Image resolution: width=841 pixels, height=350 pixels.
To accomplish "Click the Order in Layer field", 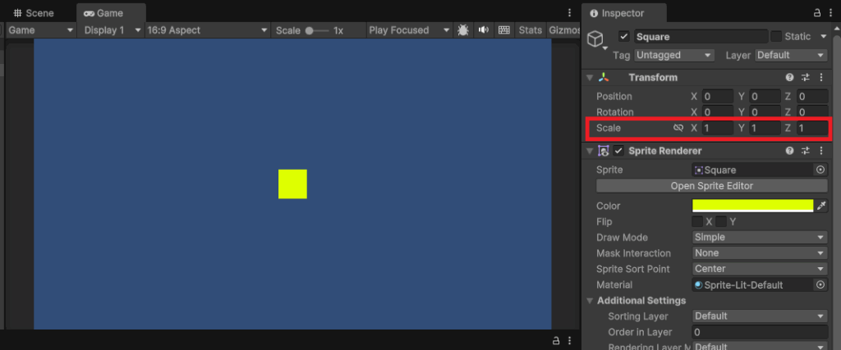I will [x=760, y=332].
